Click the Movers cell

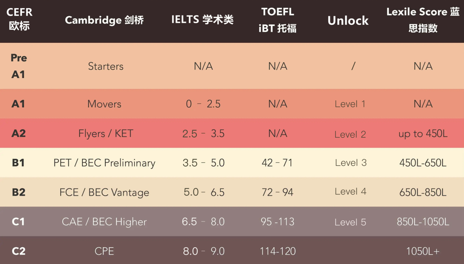[x=104, y=104]
